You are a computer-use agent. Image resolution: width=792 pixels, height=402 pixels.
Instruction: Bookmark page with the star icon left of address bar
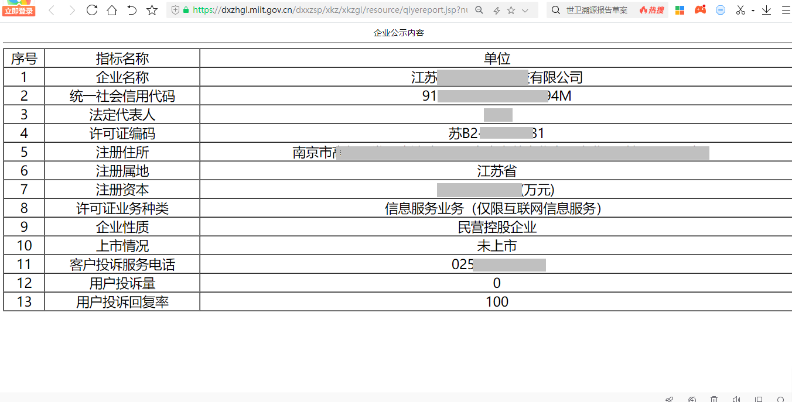pos(152,10)
